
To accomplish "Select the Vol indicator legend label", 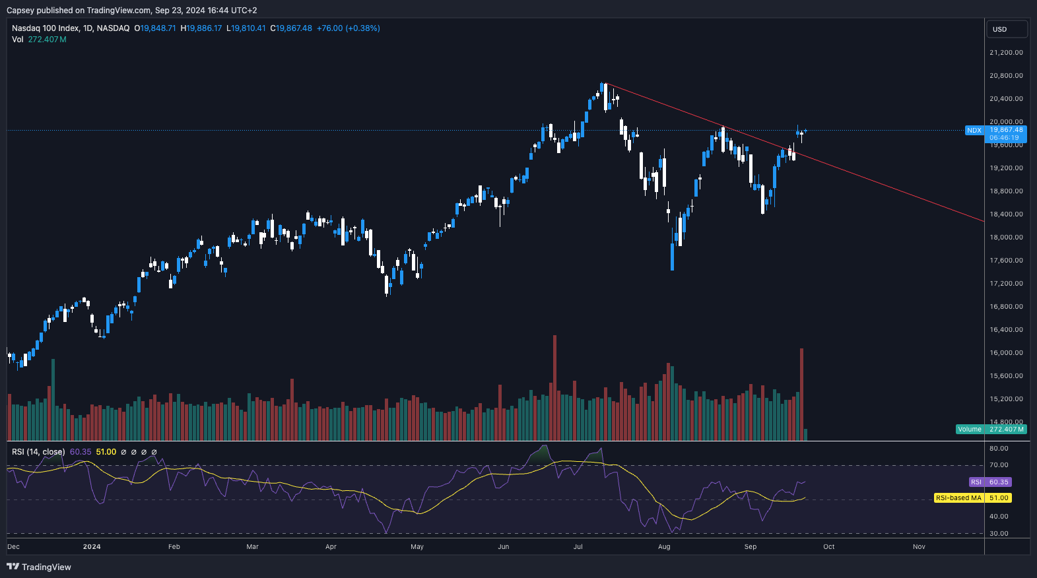I will [x=17, y=40].
